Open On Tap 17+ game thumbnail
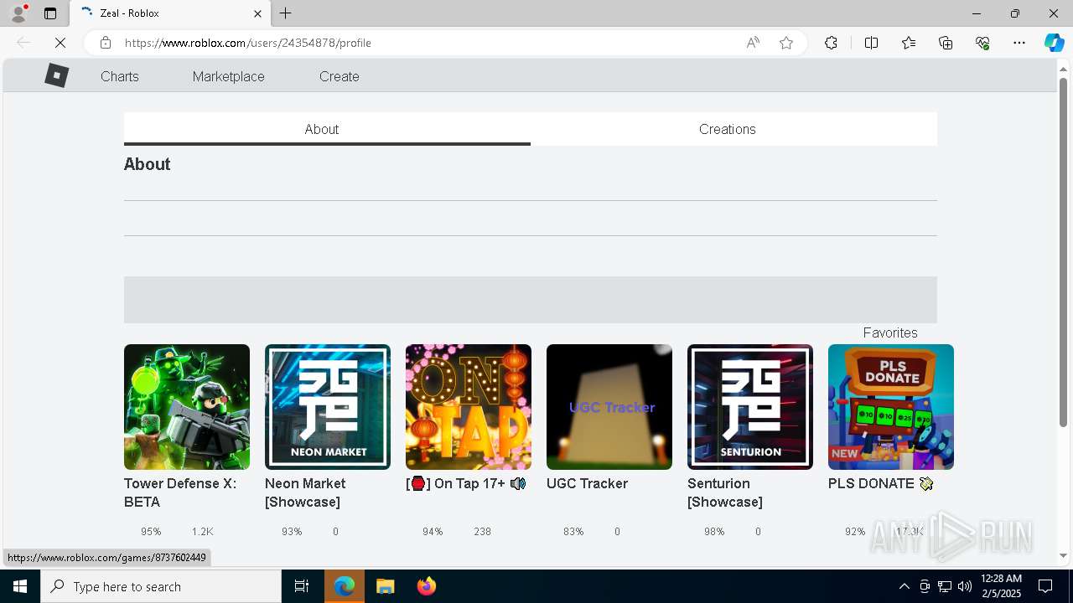Screen dimensions: 1073x603 coord(469,407)
